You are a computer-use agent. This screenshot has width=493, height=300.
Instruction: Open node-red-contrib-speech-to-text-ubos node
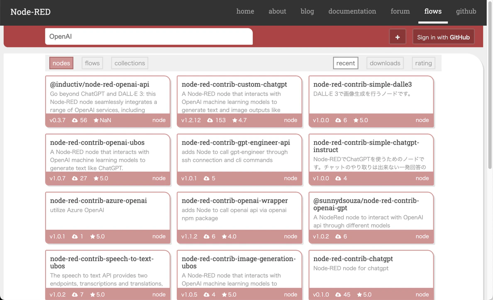102,262
